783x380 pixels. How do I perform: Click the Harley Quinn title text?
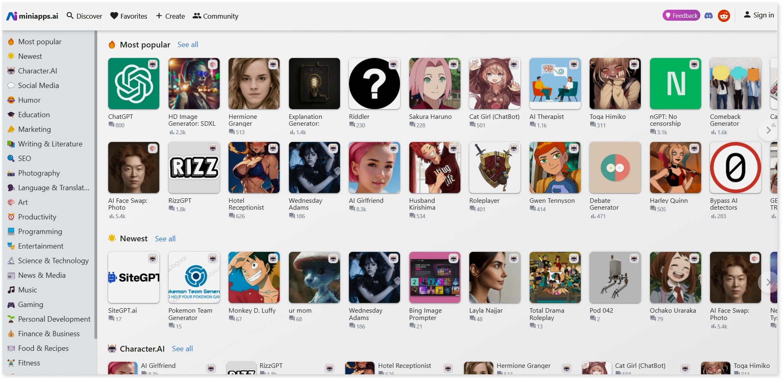point(669,201)
